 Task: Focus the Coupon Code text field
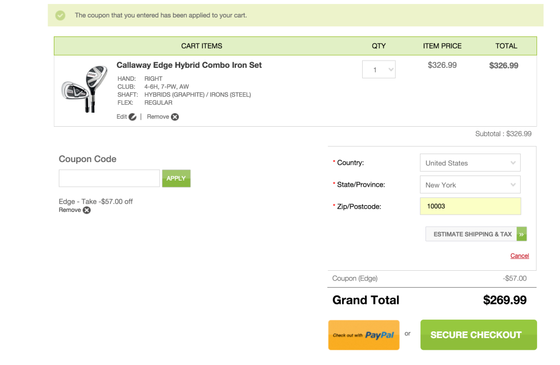[x=109, y=178]
